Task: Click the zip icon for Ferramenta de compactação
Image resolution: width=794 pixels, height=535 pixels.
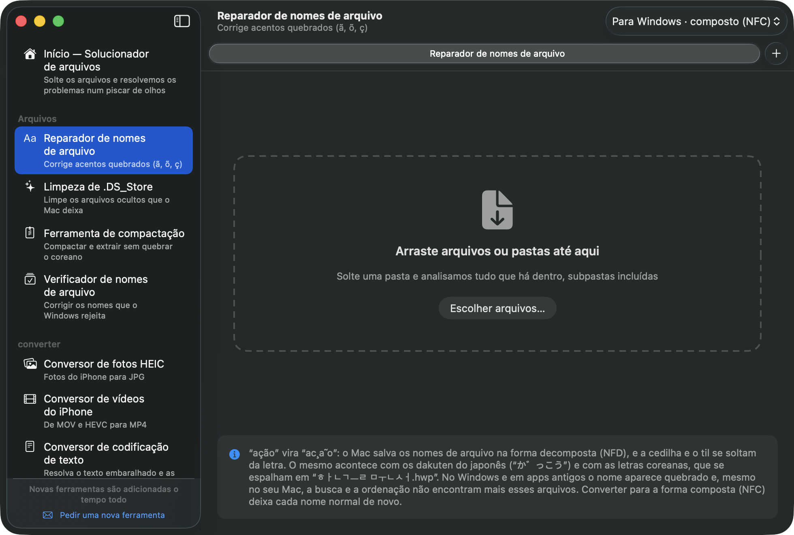Action: 30,233
